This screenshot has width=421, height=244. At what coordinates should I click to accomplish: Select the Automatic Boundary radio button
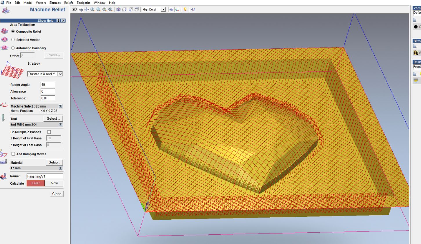[x=13, y=48]
